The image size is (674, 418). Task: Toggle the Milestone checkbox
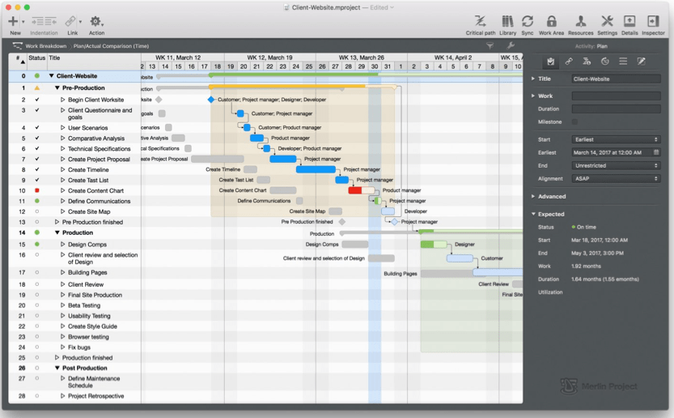574,122
